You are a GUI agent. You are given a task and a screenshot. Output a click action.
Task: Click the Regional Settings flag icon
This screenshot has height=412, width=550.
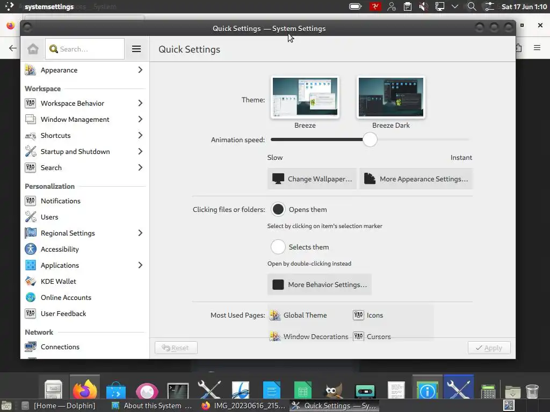[x=31, y=233]
